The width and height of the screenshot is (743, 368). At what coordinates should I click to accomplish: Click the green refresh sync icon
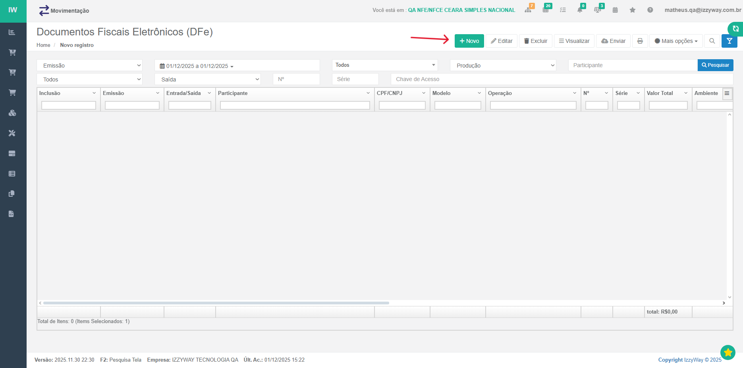click(735, 29)
